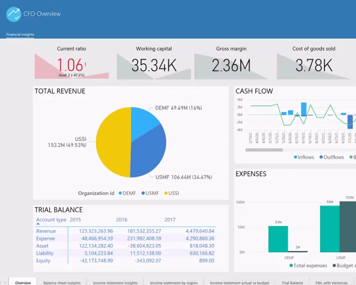Select the blue DEMF legend marker
The image size is (356, 285).
[120, 193]
